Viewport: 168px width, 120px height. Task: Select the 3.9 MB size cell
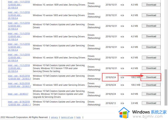pos(134,103)
